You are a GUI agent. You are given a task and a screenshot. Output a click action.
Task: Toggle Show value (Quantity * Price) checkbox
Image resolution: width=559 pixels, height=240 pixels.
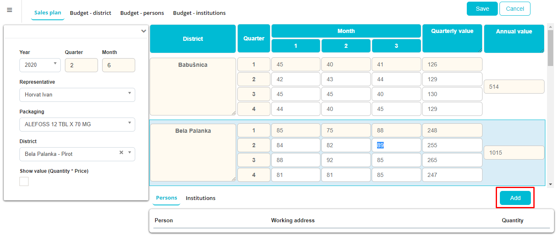pyautogui.click(x=24, y=181)
